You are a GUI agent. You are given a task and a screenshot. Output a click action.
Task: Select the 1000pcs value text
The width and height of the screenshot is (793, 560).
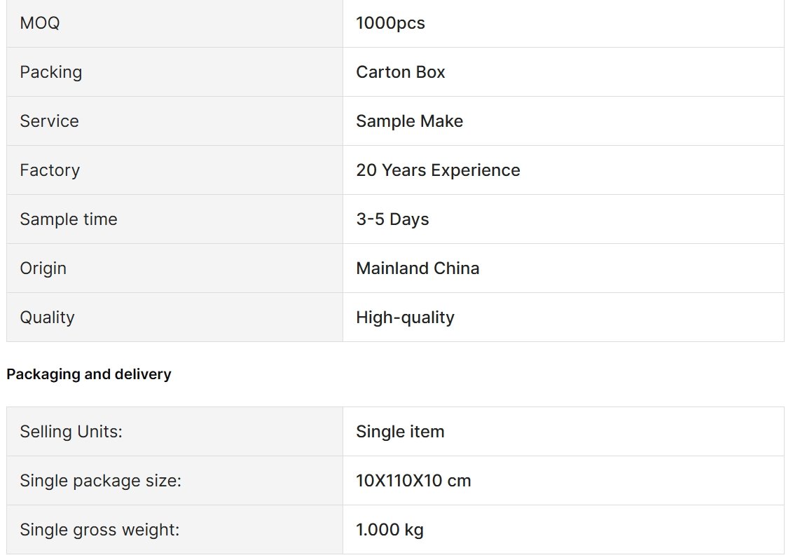[x=390, y=22]
